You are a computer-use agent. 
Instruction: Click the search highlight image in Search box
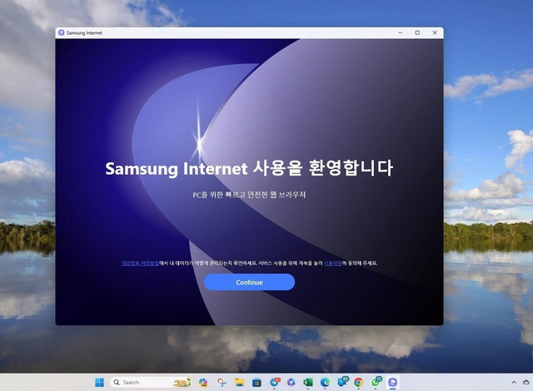[182, 383]
